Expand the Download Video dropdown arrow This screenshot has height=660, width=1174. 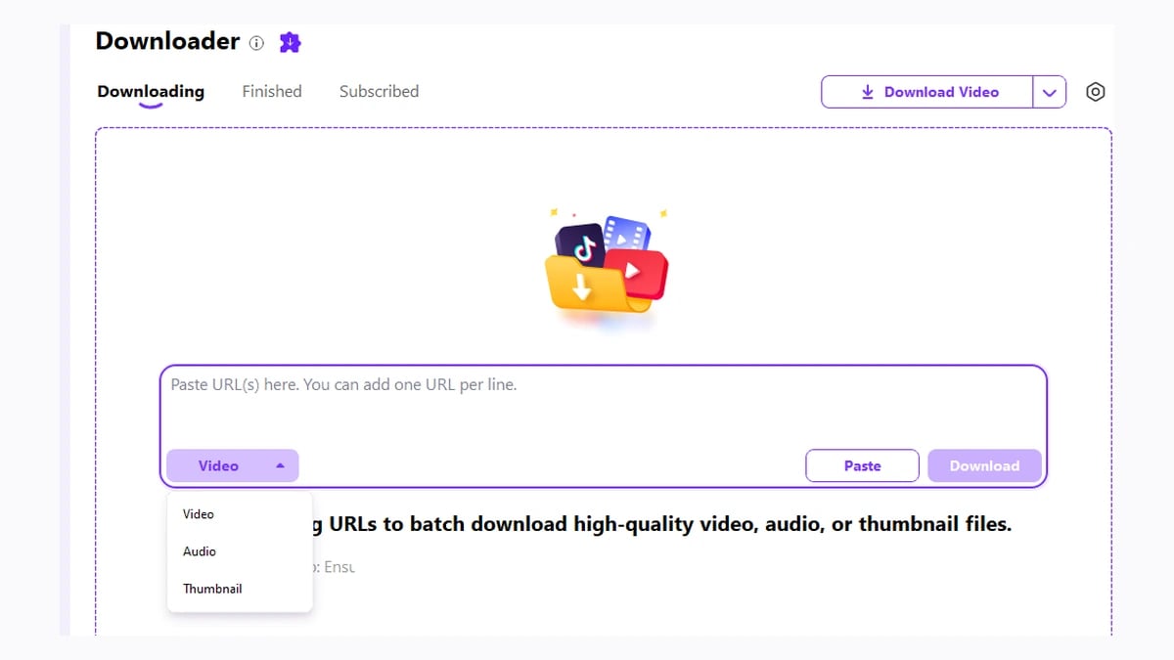[x=1050, y=92]
